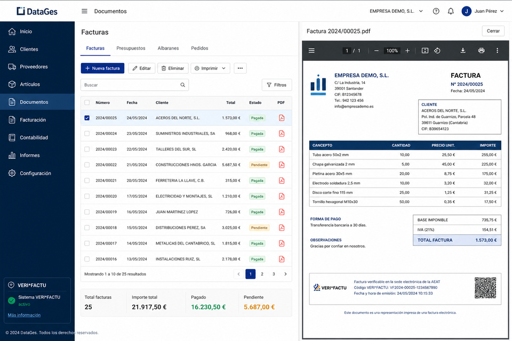
Task: Create a Nueva factura
Action: pos(102,68)
